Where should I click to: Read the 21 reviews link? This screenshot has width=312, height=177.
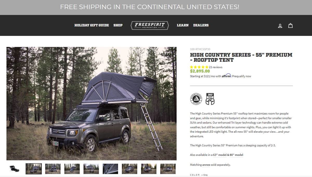[x=216, y=67]
